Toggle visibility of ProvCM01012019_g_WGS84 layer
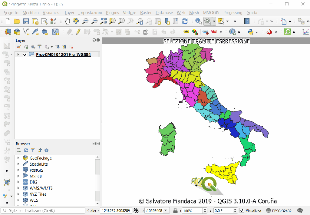This screenshot has width=310, height=215. click(25, 55)
